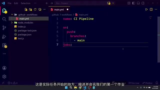Image resolution: width=160 pixels, height=90 pixels.
Task: Click worklfows in the breadcrumb
Action: pos(67,15)
